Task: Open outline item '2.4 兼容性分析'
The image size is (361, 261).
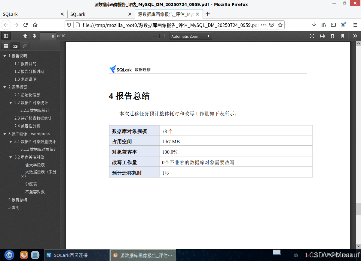Action: 27,126
